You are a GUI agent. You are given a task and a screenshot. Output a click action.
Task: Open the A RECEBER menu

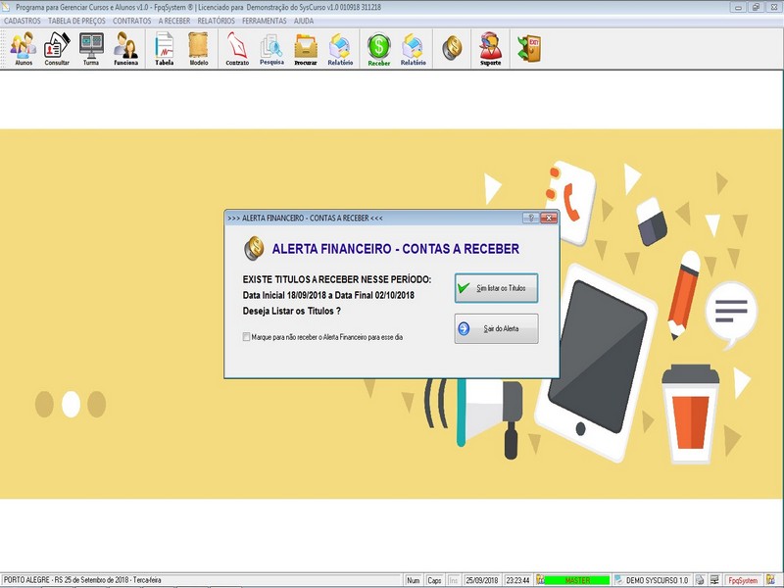(174, 21)
